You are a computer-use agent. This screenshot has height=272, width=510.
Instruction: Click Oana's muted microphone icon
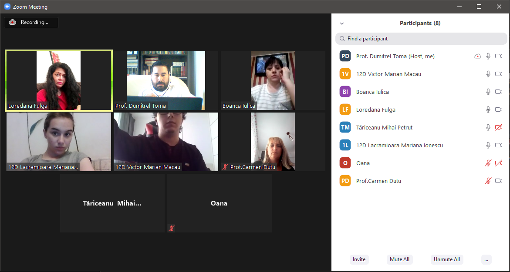pos(488,163)
